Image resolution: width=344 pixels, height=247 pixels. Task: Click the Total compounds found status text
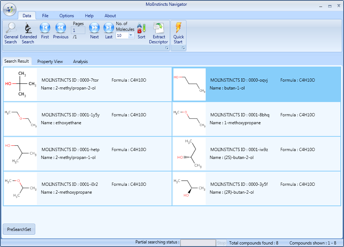coord(254,243)
